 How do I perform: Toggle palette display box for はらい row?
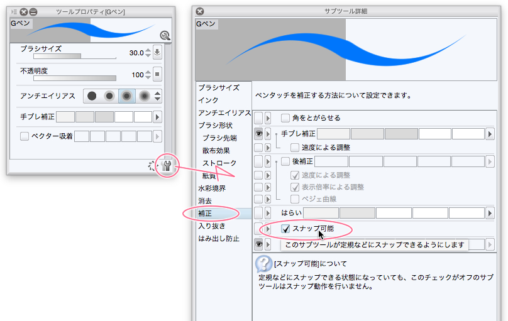[x=258, y=213]
